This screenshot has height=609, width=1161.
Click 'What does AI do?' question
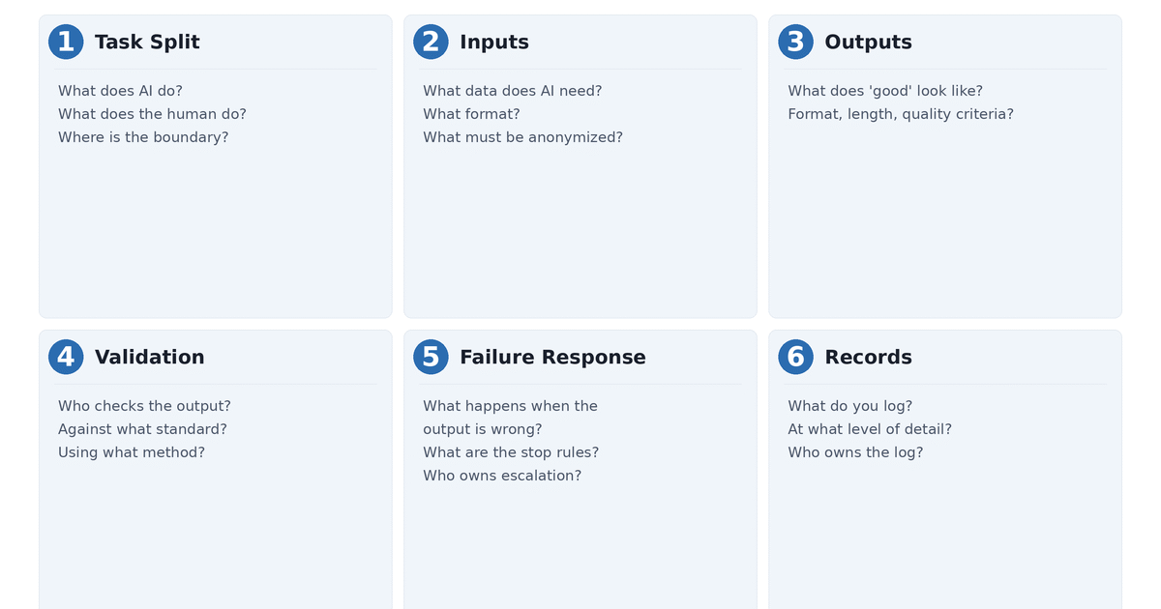pos(120,91)
